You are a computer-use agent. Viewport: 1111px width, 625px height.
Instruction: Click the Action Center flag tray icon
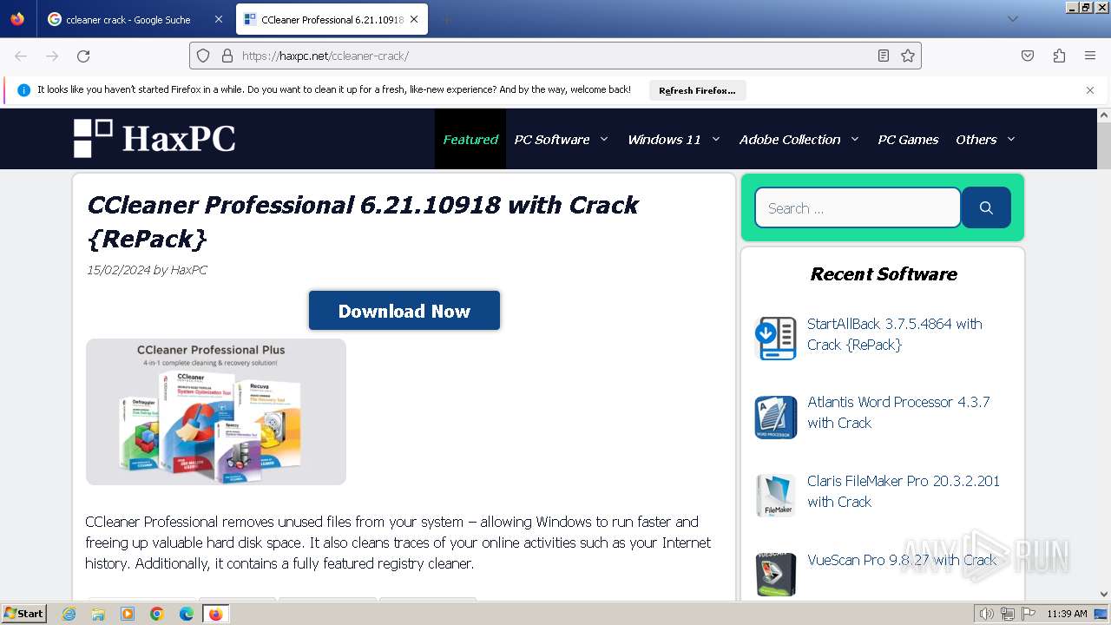click(1029, 614)
